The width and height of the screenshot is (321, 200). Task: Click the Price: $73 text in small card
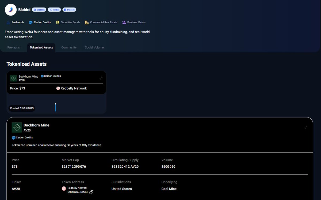[x=18, y=88]
